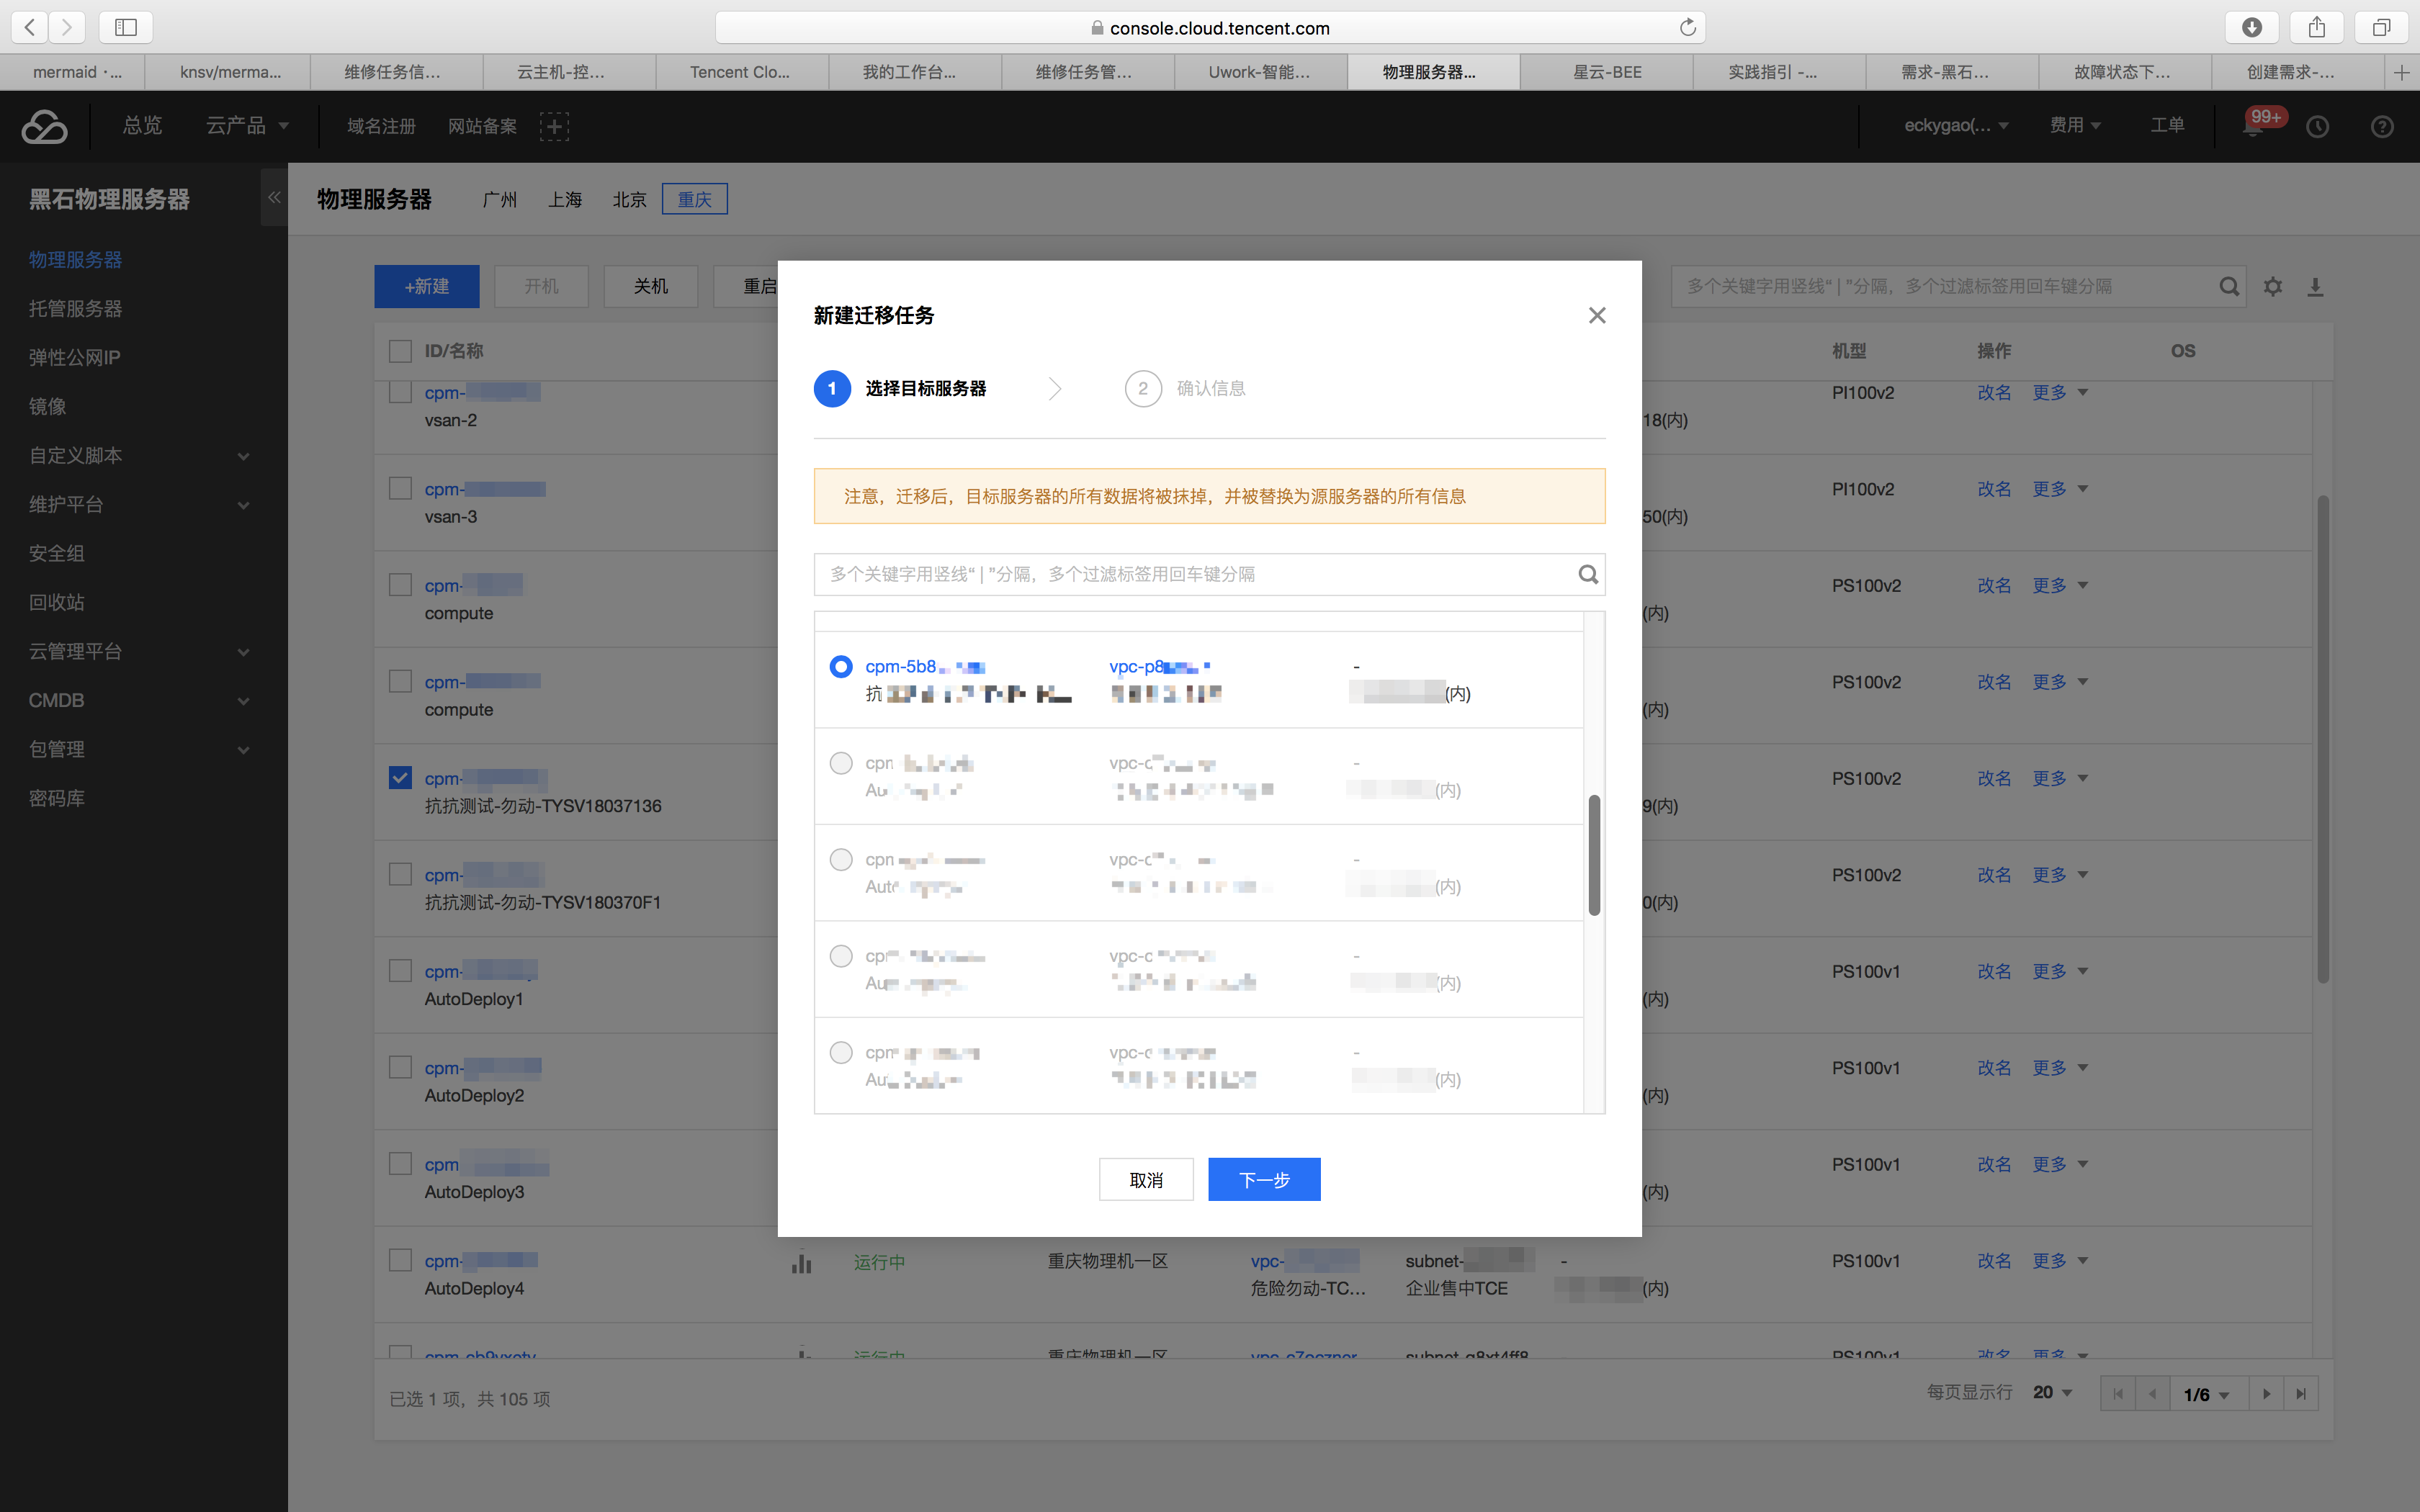Go to the previous page arrow
The height and width of the screenshot is (1512, 2420).
coord(2152,1394)
